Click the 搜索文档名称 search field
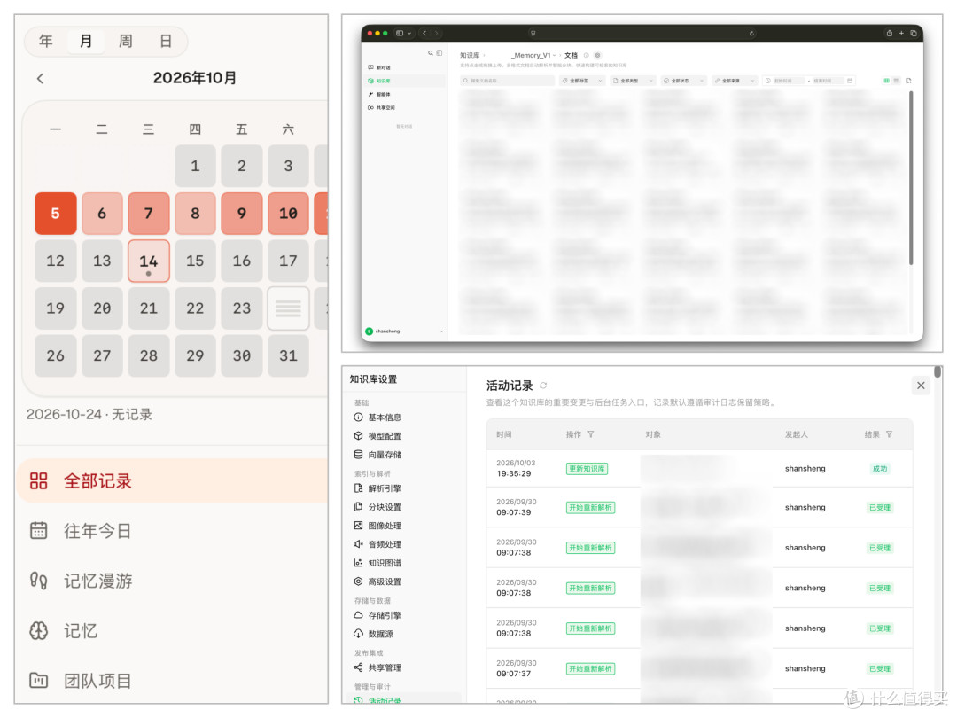 tap(508, 81)
